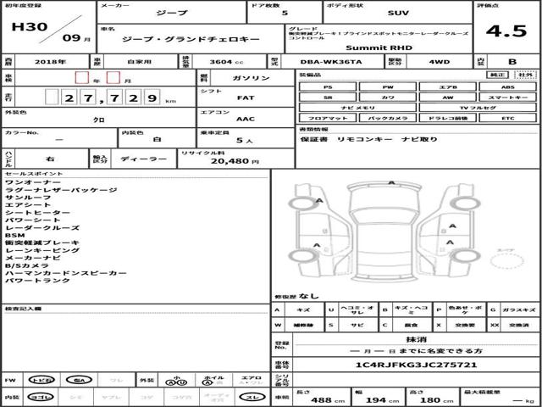Image resolution: width=542 pixels, height=407 pixels.
Task: Click the ハーマンカードンスピーカー sales point line
Action: (66, 273)
